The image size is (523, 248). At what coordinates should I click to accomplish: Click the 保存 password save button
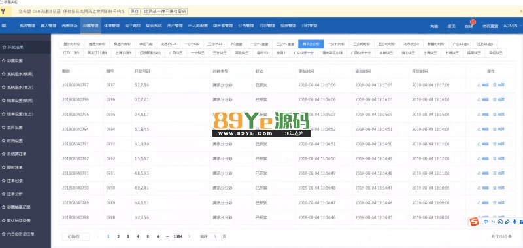point(135,11)
